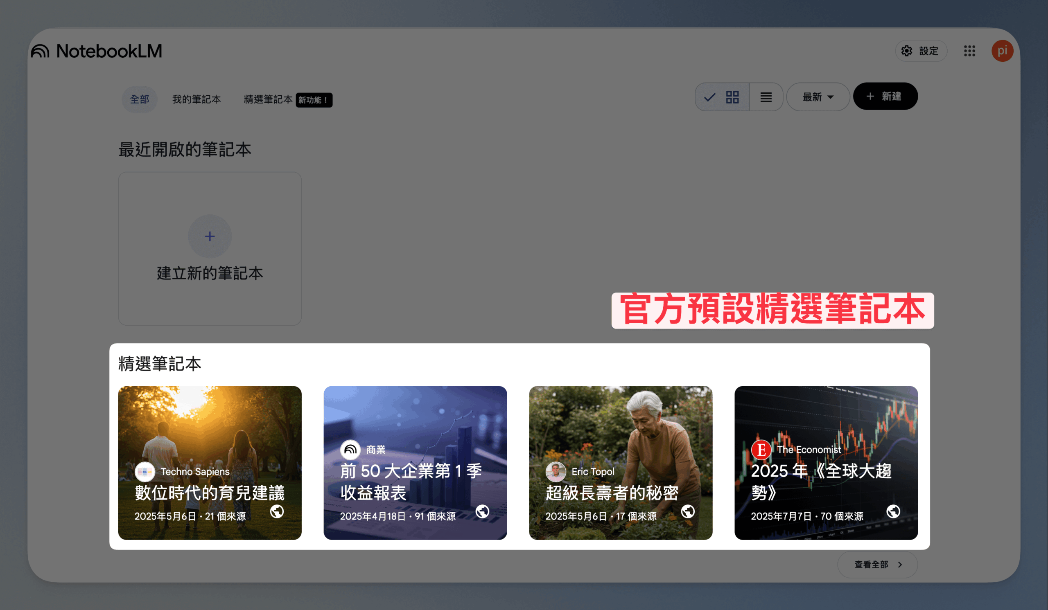Open the pi account avatar
The image size is (1048, 610).
click(x=1002, y=51)
